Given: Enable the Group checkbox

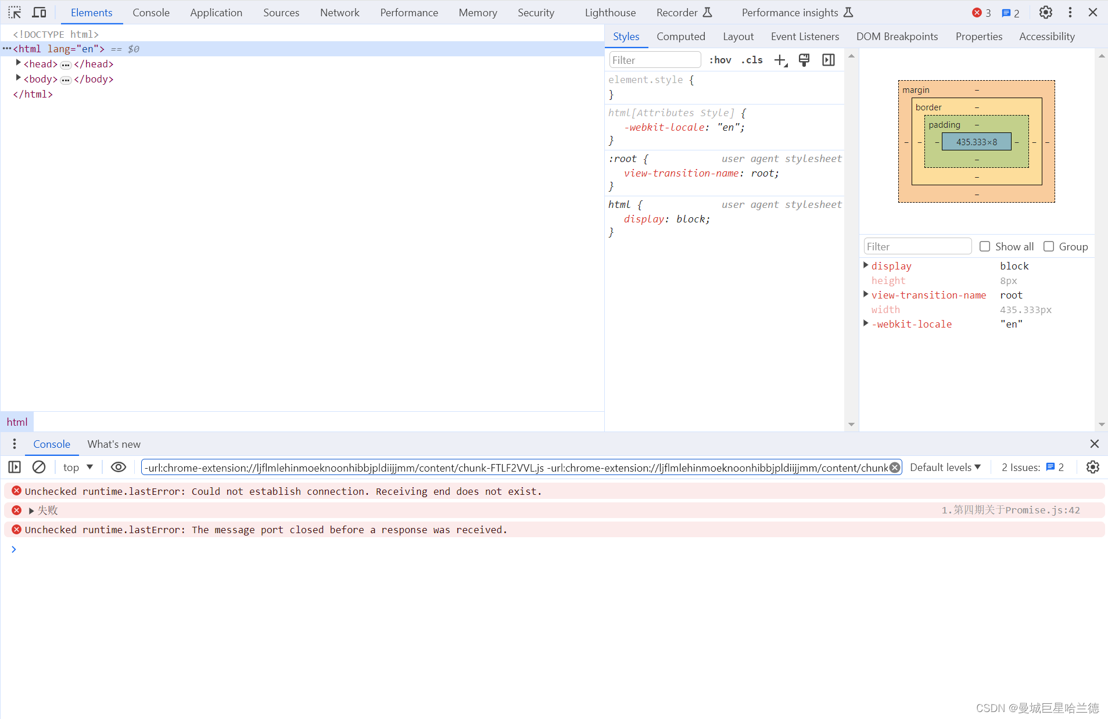Looking at the screenshot, I should [x=1049, y=246].
